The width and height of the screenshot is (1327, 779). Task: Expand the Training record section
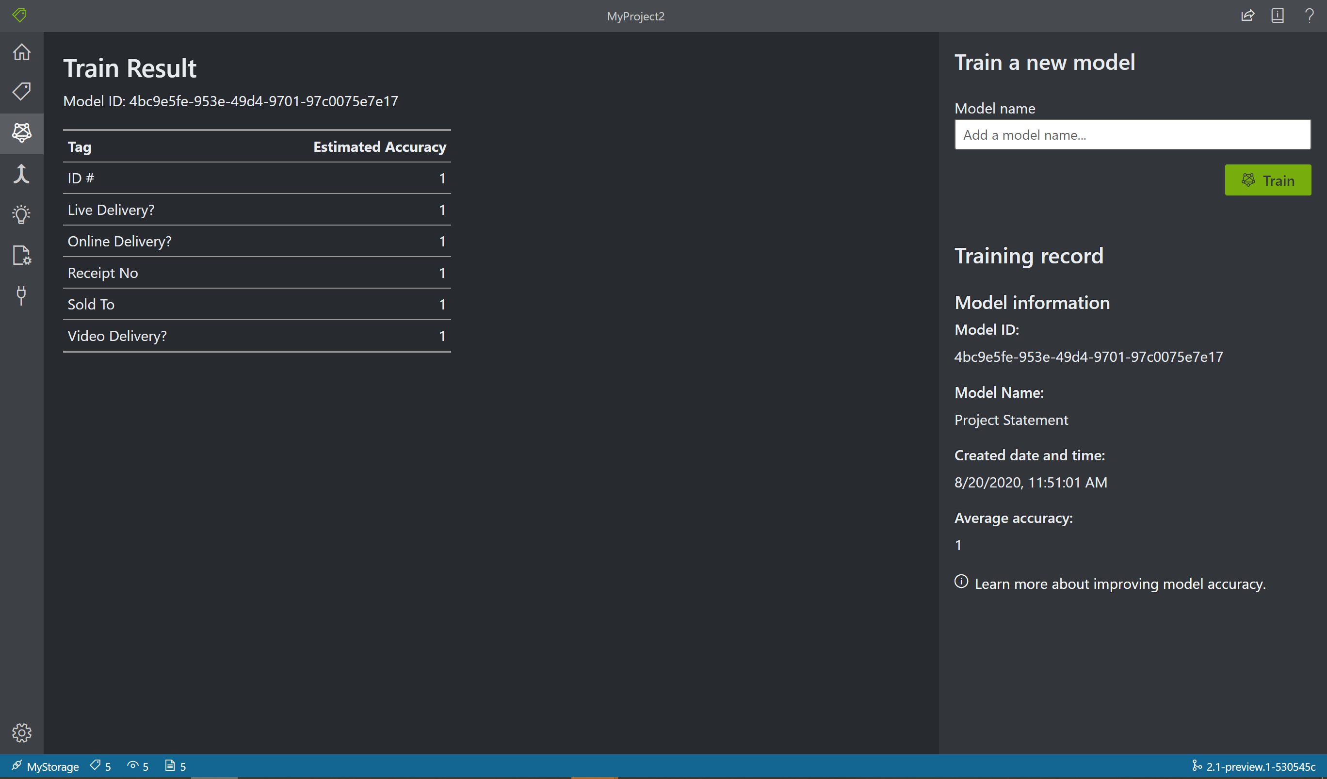[1029, 255]
